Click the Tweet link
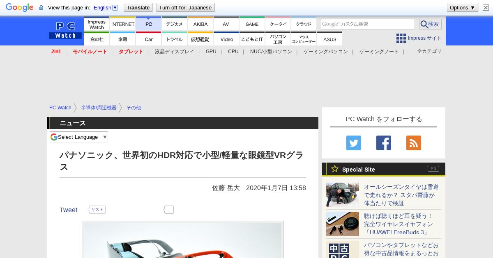This screenshot has width=493, height=258. click(68, 210)
